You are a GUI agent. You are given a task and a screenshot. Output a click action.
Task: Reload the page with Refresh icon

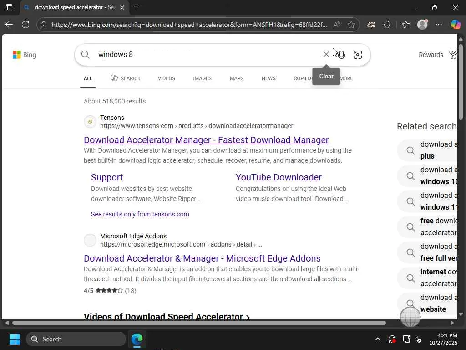[x=25, y=25]
